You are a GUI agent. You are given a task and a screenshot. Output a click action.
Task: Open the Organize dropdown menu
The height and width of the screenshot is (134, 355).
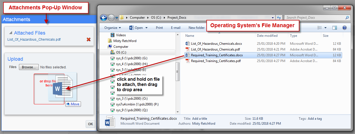pos(113,28)
